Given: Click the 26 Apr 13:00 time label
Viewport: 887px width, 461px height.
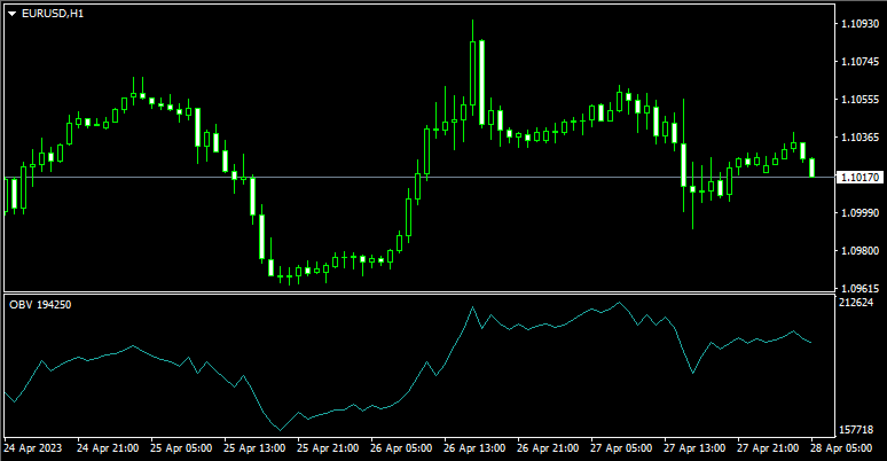Looking at the screenshot, I should [475, 448].
